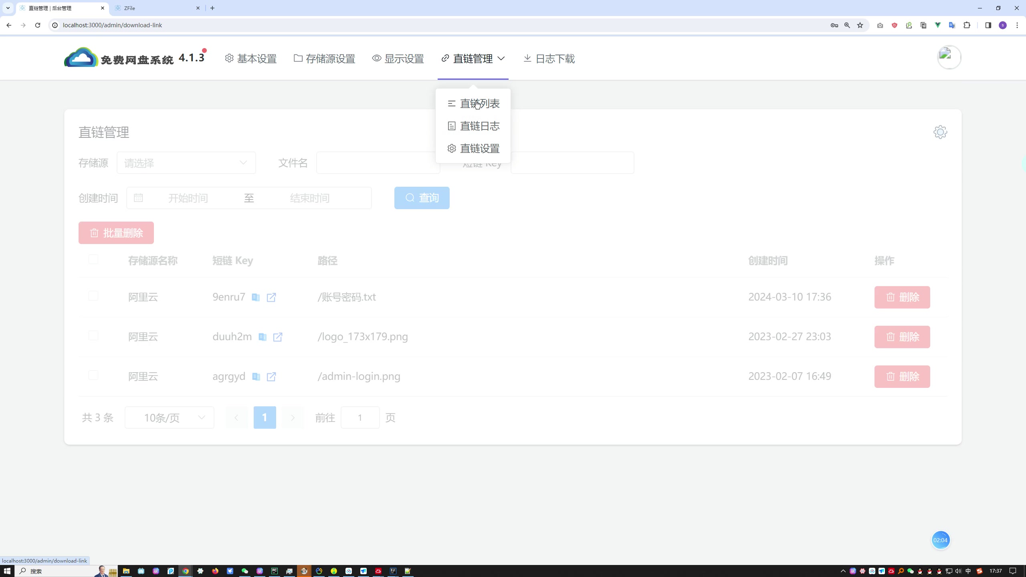The height and width of the screenshot is (577, 1026).
Task: Select 直链设置 from the dropdown menu
Action: click(x=473, y=149)
